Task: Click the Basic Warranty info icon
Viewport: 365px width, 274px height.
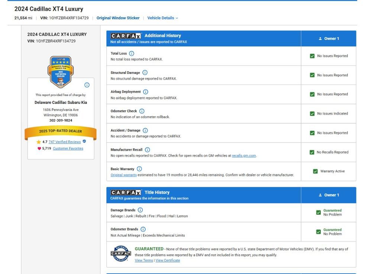Action: 139,169
